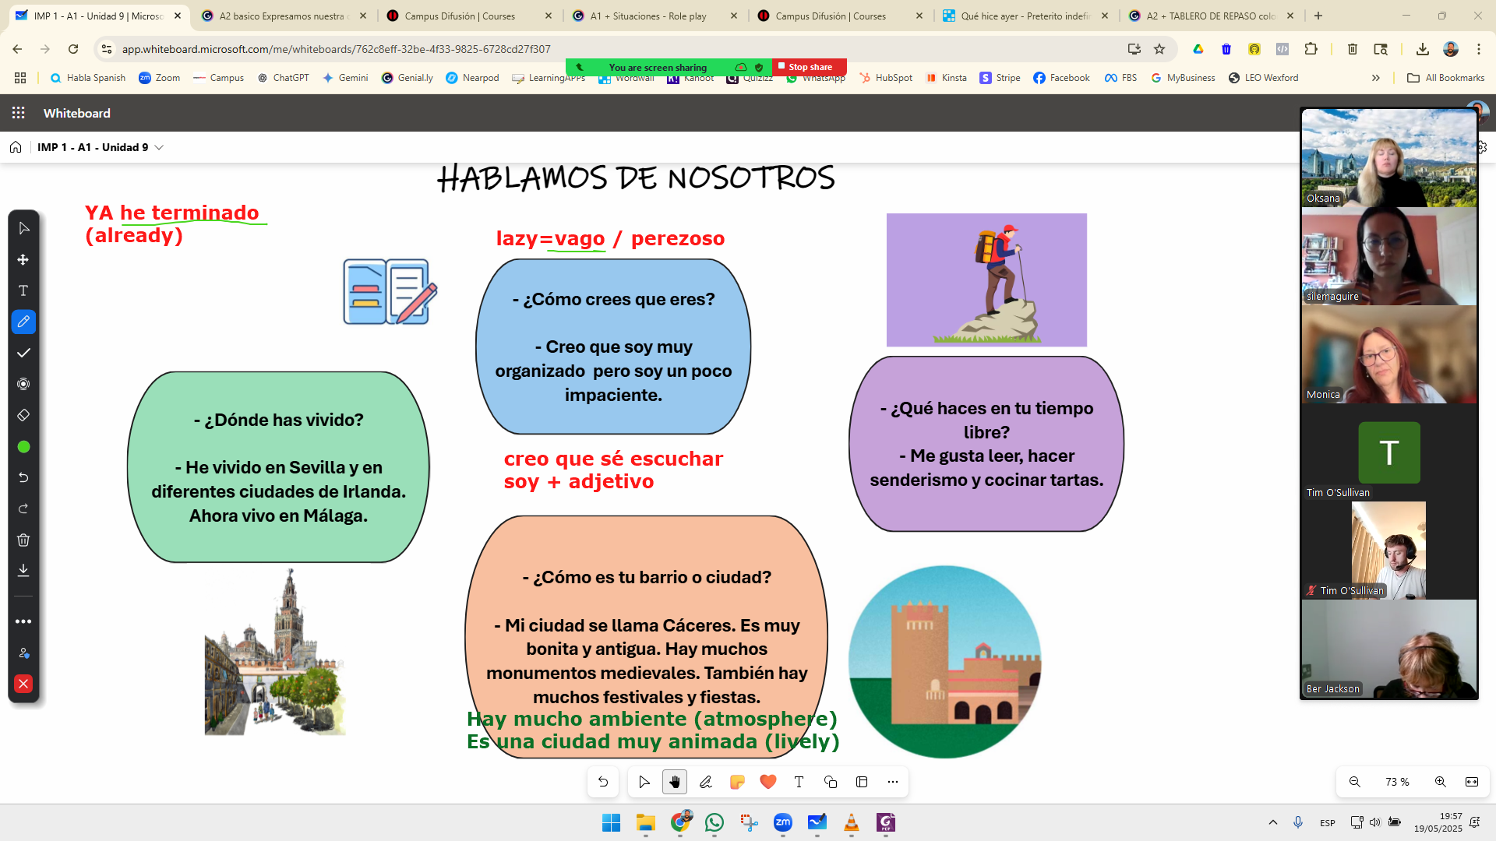This screenshot has width=1496, height=841.
Task: Open Habla Spanish bookmark
Action: point(88,78)
